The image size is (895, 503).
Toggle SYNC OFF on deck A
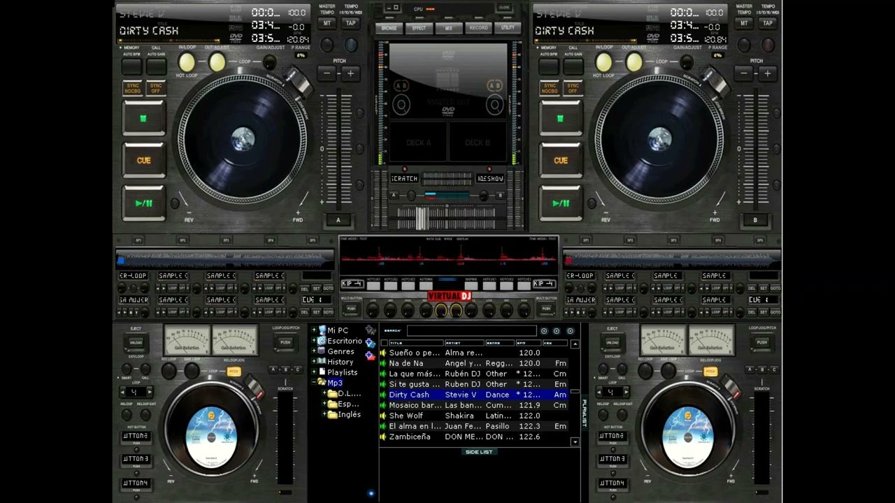[156, 89]
